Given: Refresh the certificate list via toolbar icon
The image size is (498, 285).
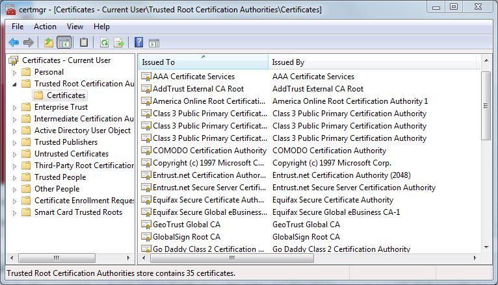Looking at the screenshot, I should pyautogui.click(x=103, y=43).
